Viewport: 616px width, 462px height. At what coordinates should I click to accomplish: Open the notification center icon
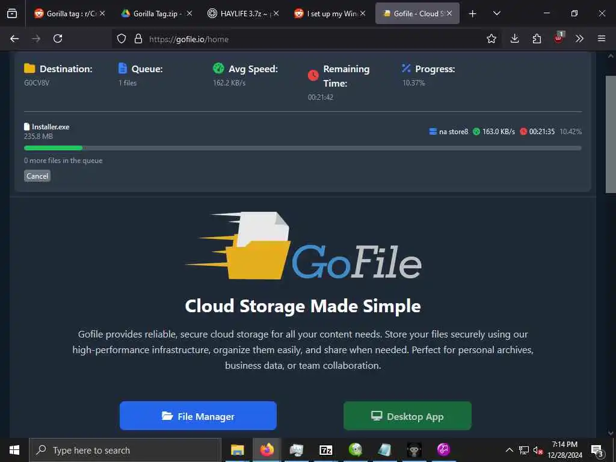point(597,450)
